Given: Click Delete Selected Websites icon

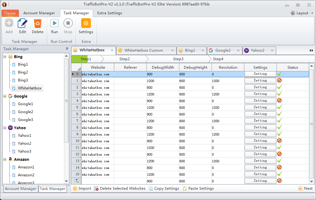Looking at the screenshot, I should [96, 188].
